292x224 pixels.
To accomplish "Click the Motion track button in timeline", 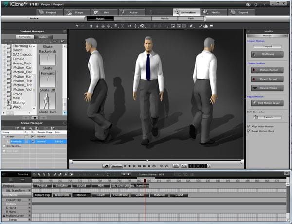I will 81,195.
